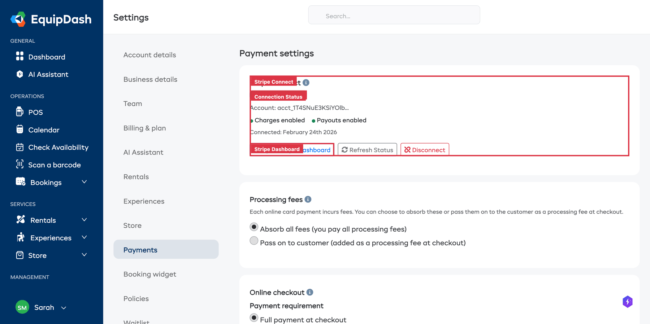650x324 pixels.
Task: Select Pass on to customer option
Action: tap(254, 241)
